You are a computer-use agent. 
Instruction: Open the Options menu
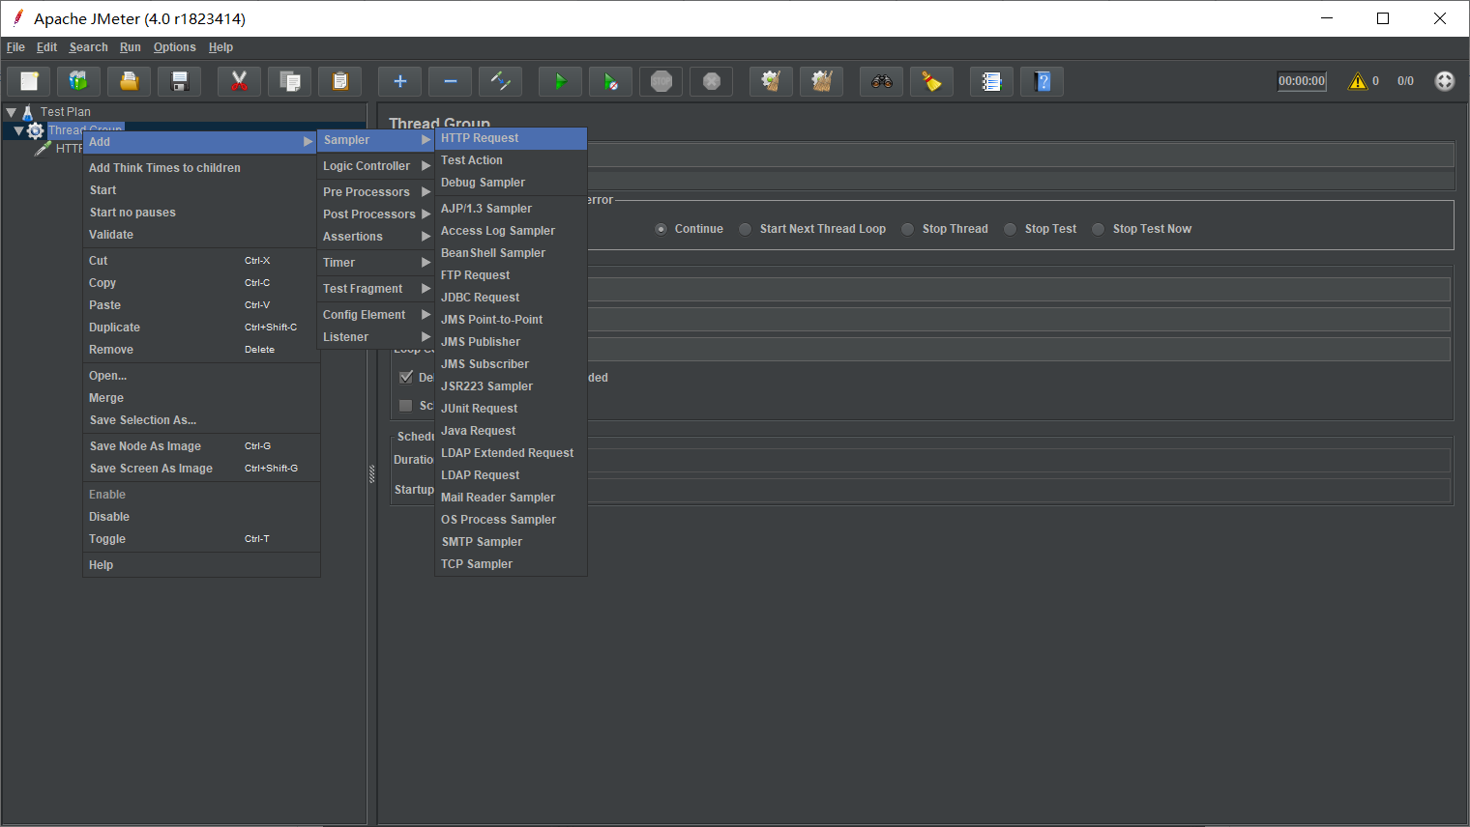point(174,47)
